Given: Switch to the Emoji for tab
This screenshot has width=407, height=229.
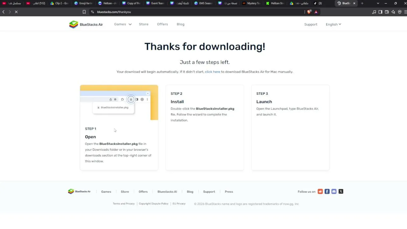Looking at the screenshot, I should click(84, 3).
